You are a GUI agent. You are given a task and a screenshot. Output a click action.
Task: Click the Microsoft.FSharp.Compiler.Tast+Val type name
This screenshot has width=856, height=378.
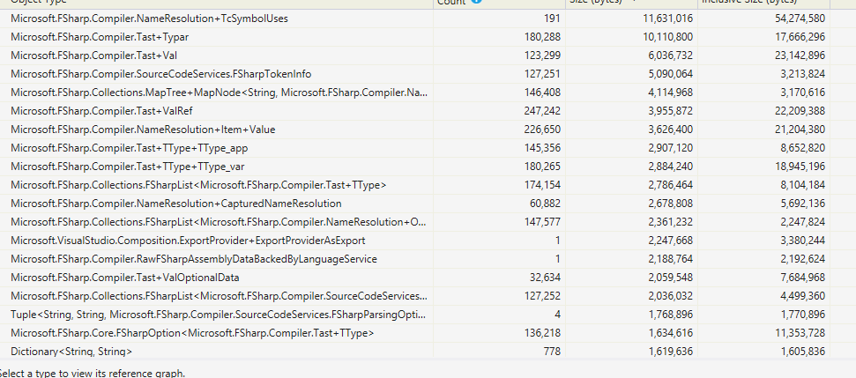[x=93, y=56]
